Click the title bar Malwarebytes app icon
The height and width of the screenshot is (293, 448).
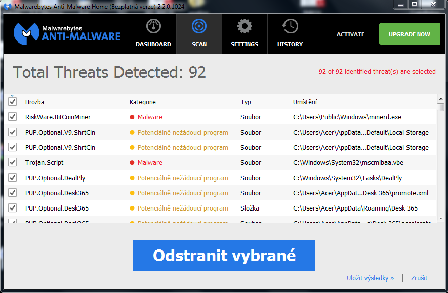8,6
